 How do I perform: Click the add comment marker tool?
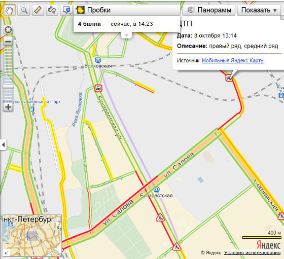pyautogui.click(x=66, y=10)
